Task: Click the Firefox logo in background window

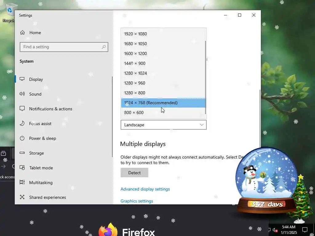Action: (x=108, y=230)
